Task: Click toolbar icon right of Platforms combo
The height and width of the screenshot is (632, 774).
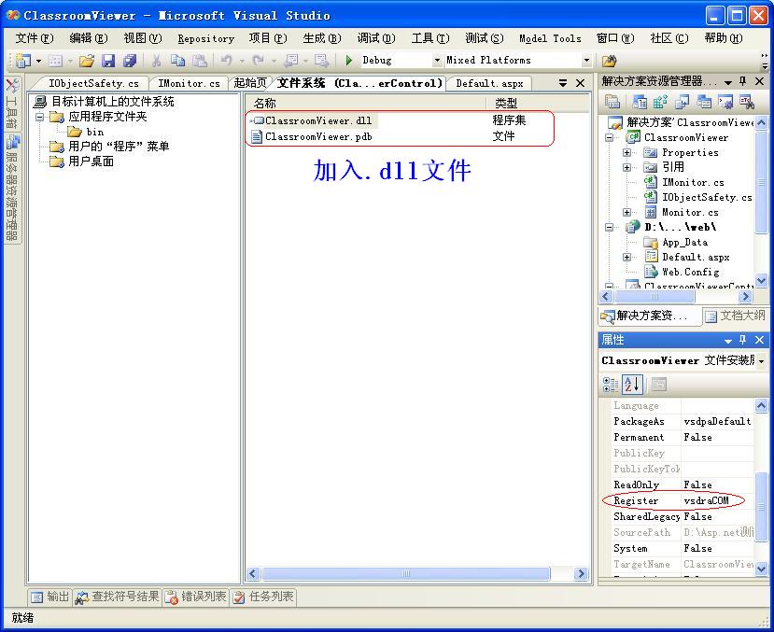Action: (x=609, y=61)
